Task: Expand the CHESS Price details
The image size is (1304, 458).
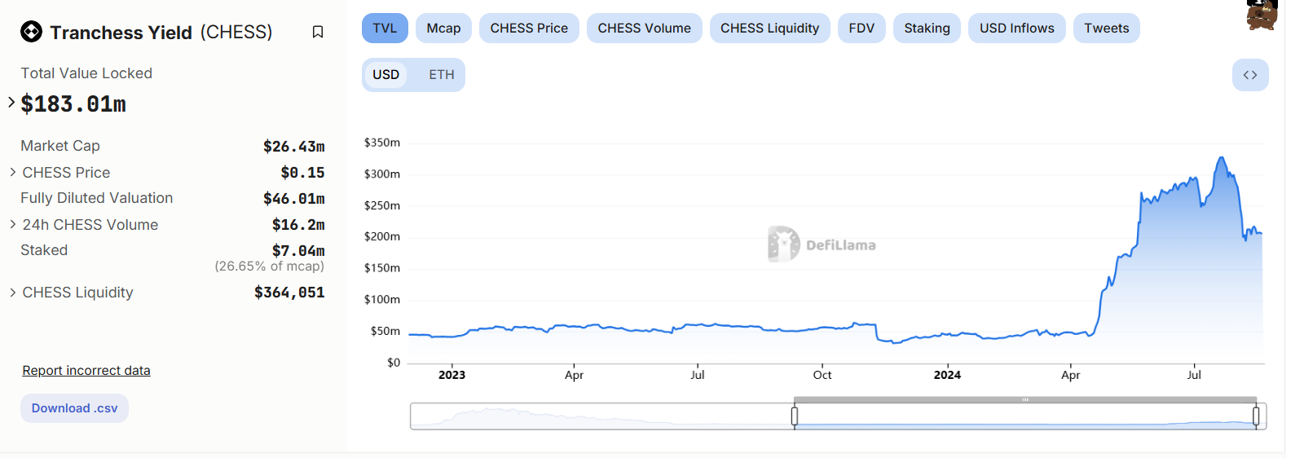Action: (x=13, y=172)
